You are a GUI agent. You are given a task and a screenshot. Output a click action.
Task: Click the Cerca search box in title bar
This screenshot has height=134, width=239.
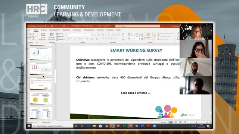point(138,26)
